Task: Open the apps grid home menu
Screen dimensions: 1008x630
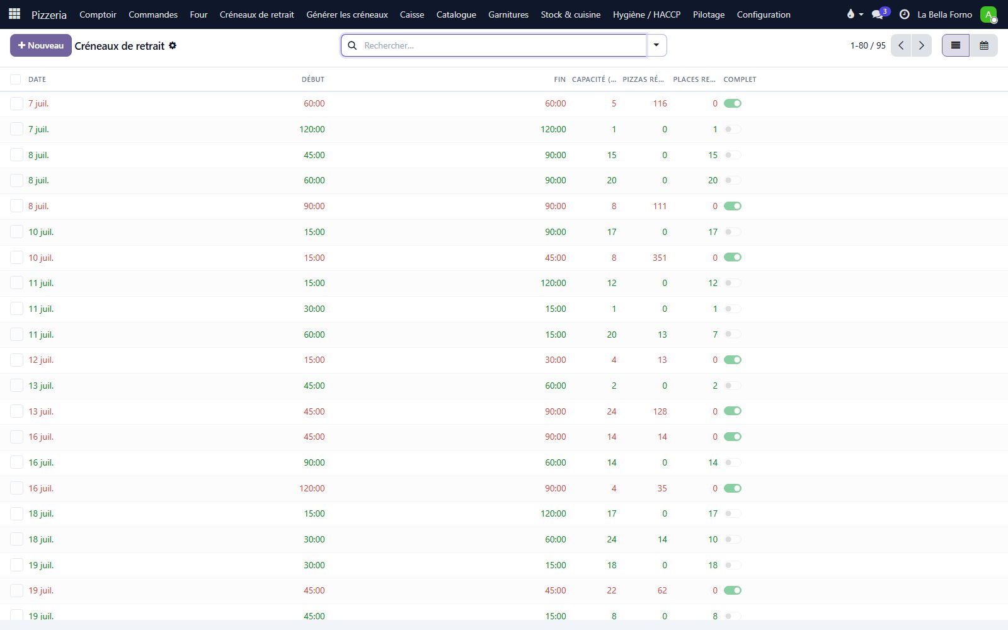Action: [x=14, y=14]
